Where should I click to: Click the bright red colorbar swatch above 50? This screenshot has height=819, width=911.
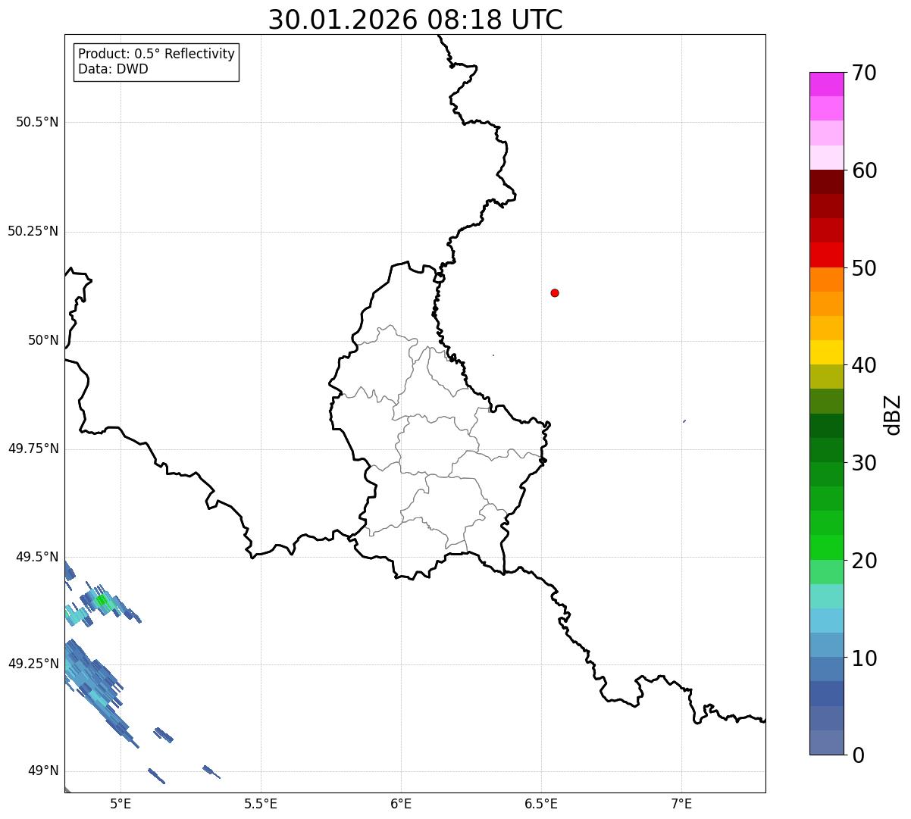pyautogui.click(x=826, y=255)
